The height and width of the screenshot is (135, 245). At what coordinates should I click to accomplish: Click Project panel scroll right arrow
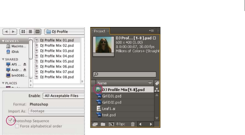(x=151, y=124)
